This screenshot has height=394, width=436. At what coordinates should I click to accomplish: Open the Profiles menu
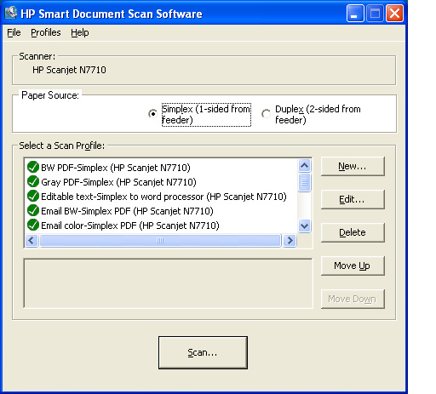tap(46, 32)
